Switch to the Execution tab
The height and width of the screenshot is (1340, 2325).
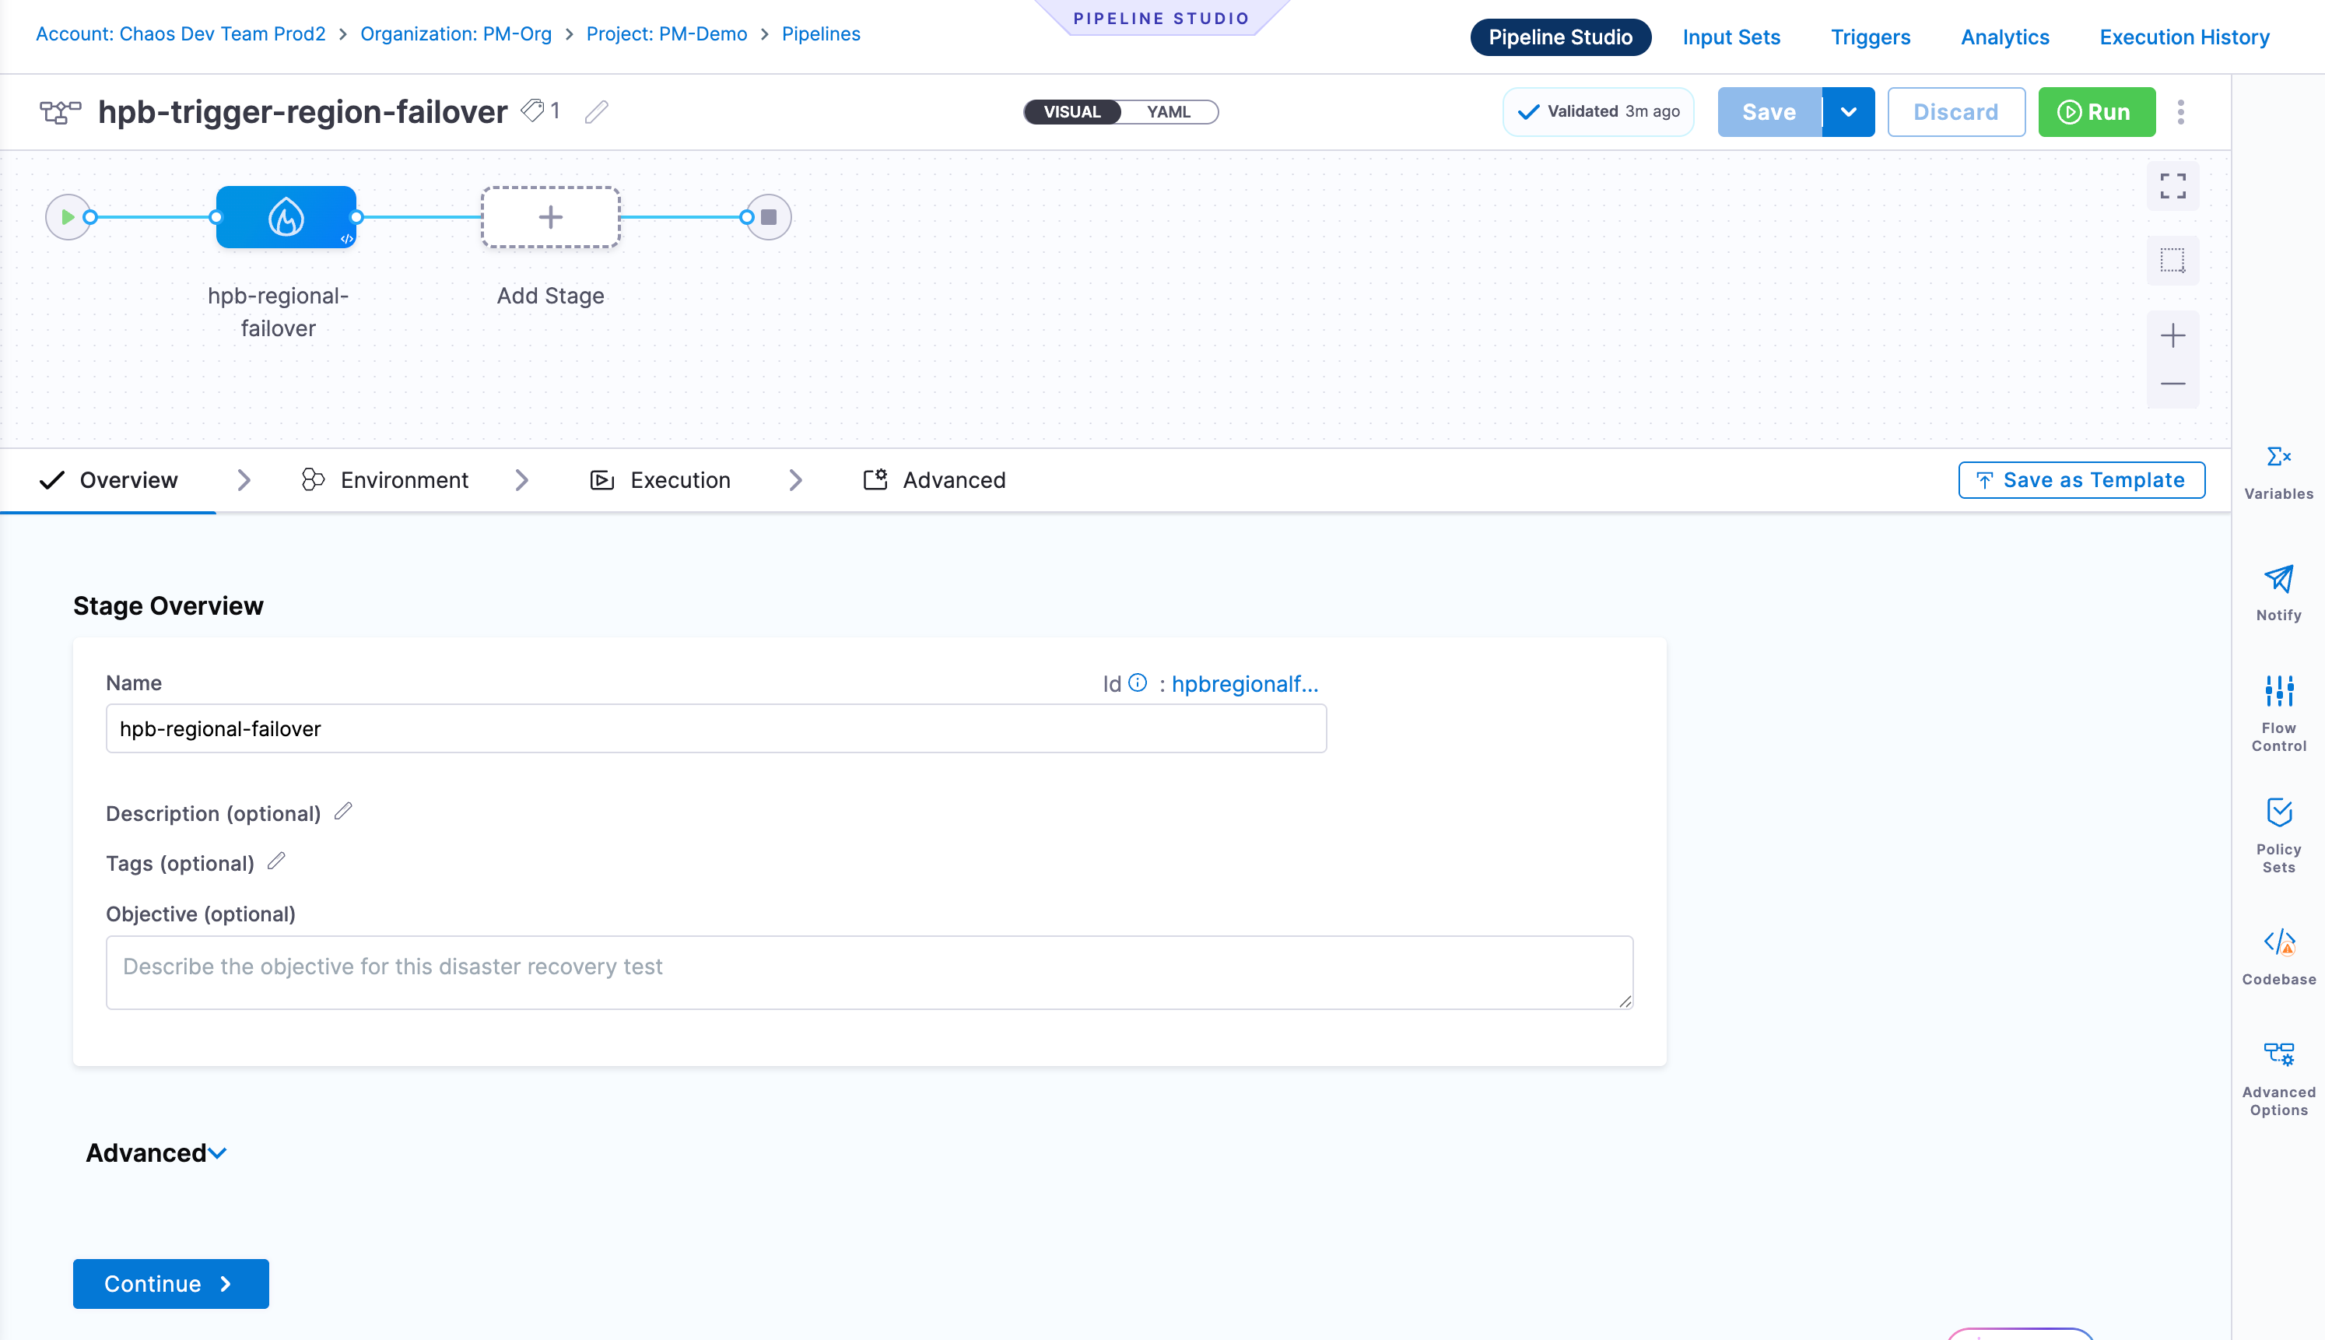coord(680,479)
